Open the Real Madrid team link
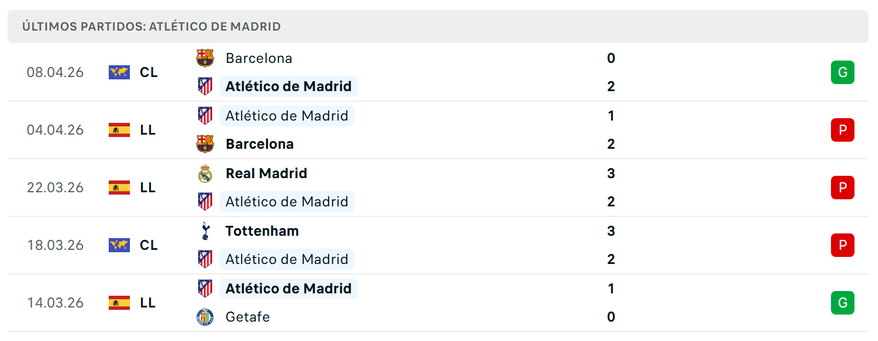878x341 pixels. [x=266, y=173]
